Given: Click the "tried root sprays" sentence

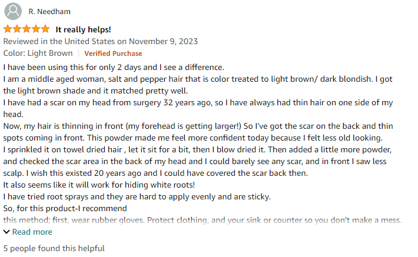Looking at the screenshot, I should pos(137,197).
